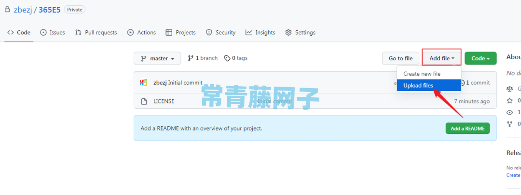Open the Projects tab

pos(181,33)
